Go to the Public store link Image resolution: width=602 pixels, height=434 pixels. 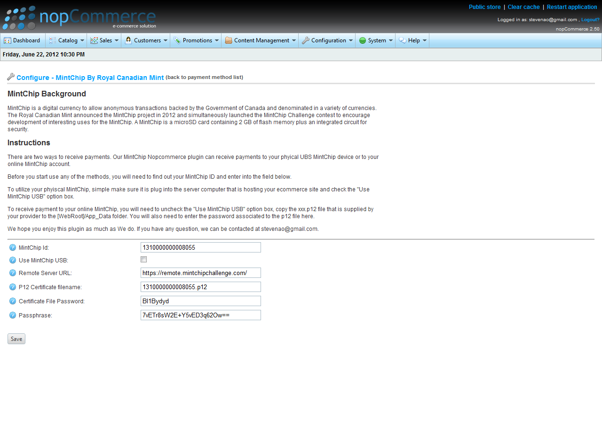coord(484,7)
